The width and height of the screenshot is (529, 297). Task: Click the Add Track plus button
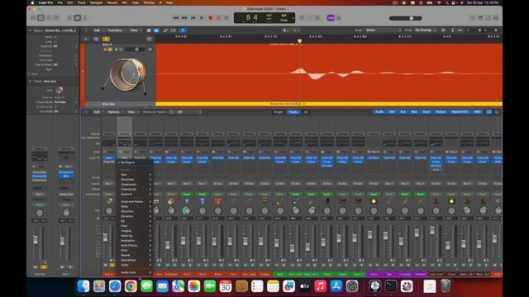[86, 39]
